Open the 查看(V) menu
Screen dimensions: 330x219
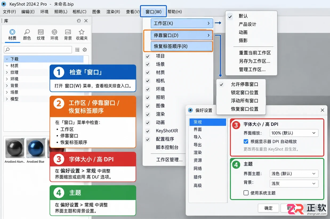click(133, 12)
